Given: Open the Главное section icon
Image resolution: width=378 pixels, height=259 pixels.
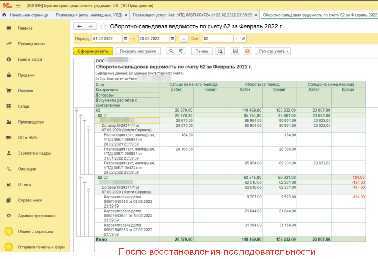Looking at the screenshot, I should pyautogui.click(x=9, y=28).
